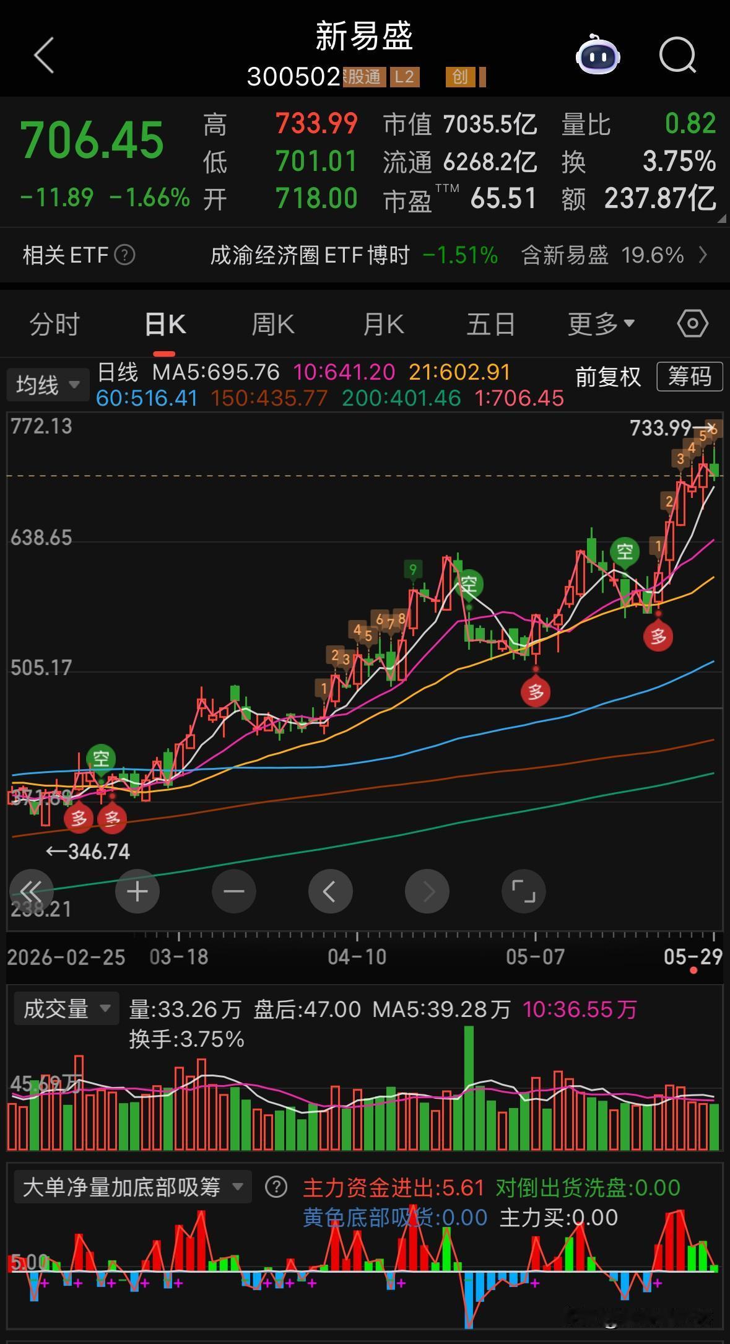The image size is (730, 1344).
Task: Click 黄色底部吸货:0.00 value
Action: coord(395,1218)
